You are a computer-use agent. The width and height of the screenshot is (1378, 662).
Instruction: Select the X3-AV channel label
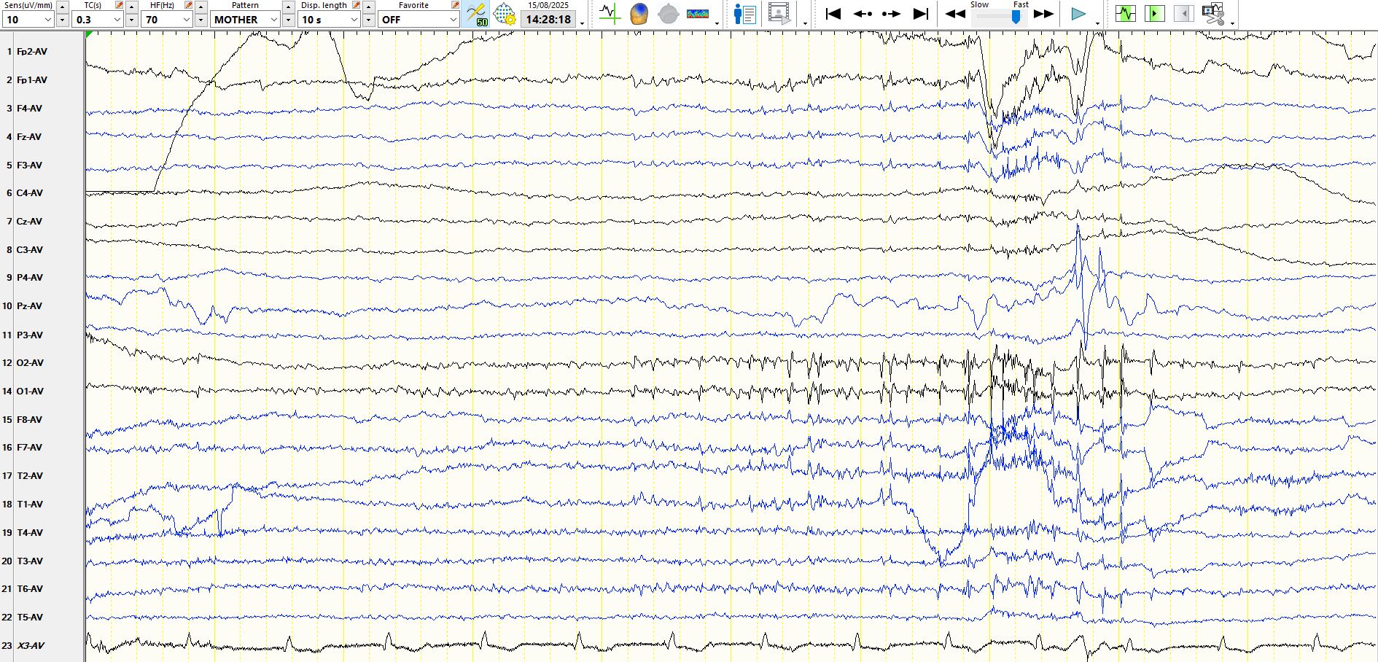coord(31,646)
